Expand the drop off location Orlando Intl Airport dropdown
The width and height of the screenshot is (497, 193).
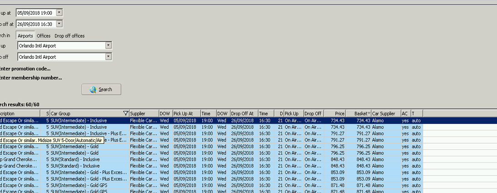(108, 57)
